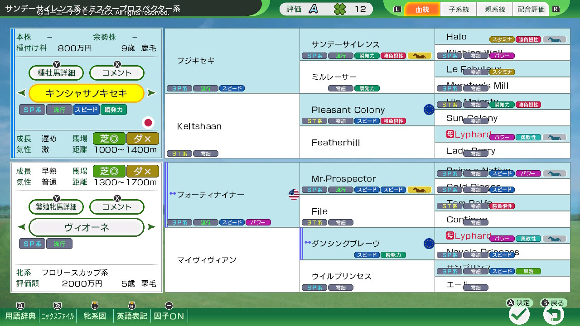Select next mare with right arrow by ヴィオーネ
The width and height of the screenshot is (580, 326).
152,227
